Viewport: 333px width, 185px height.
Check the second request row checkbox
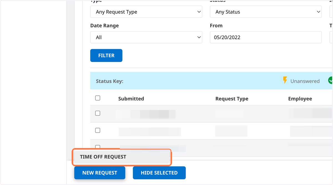(98, 130)
